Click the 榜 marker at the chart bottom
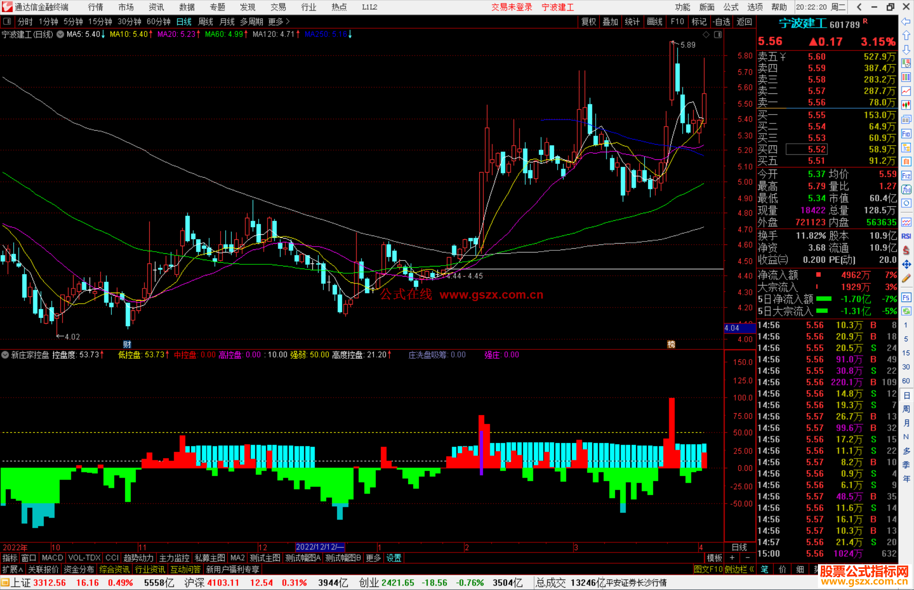 (672, 344)
